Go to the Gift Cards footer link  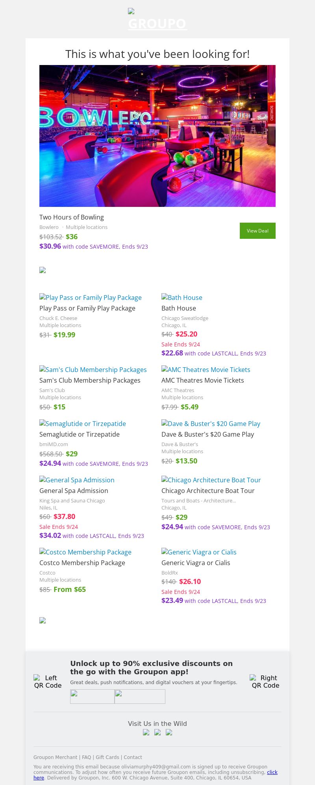tap(107, 757)
